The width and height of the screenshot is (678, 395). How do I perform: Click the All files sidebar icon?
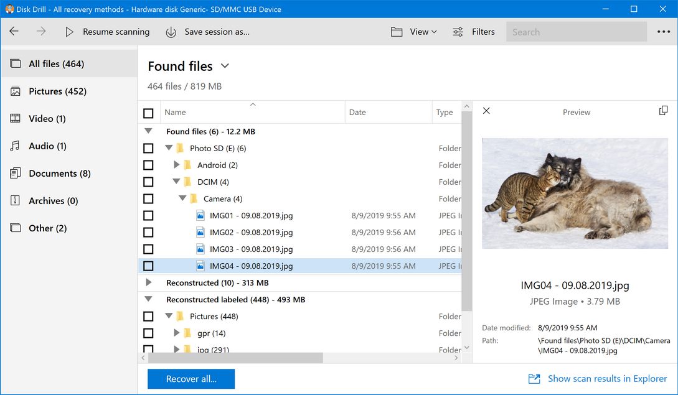15,63
